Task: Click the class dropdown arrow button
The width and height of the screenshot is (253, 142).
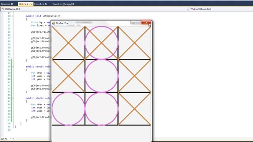Action: [187, 9]
